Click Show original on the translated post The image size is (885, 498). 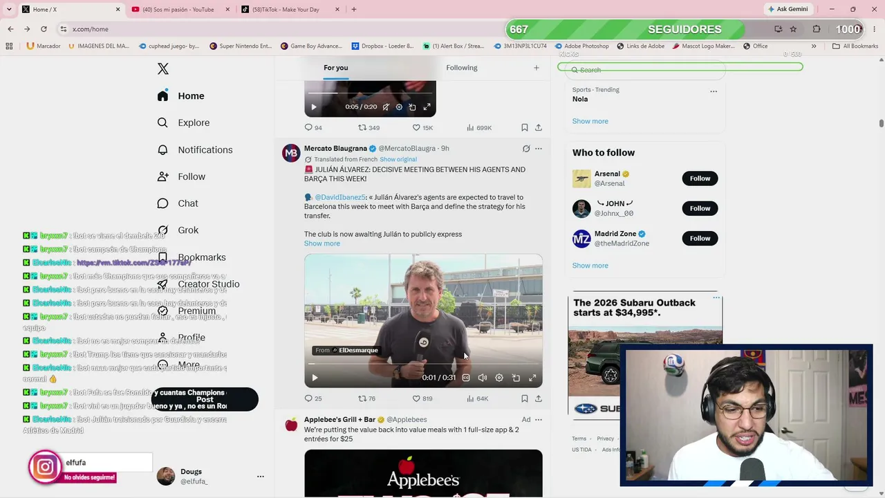coord(398,160)
